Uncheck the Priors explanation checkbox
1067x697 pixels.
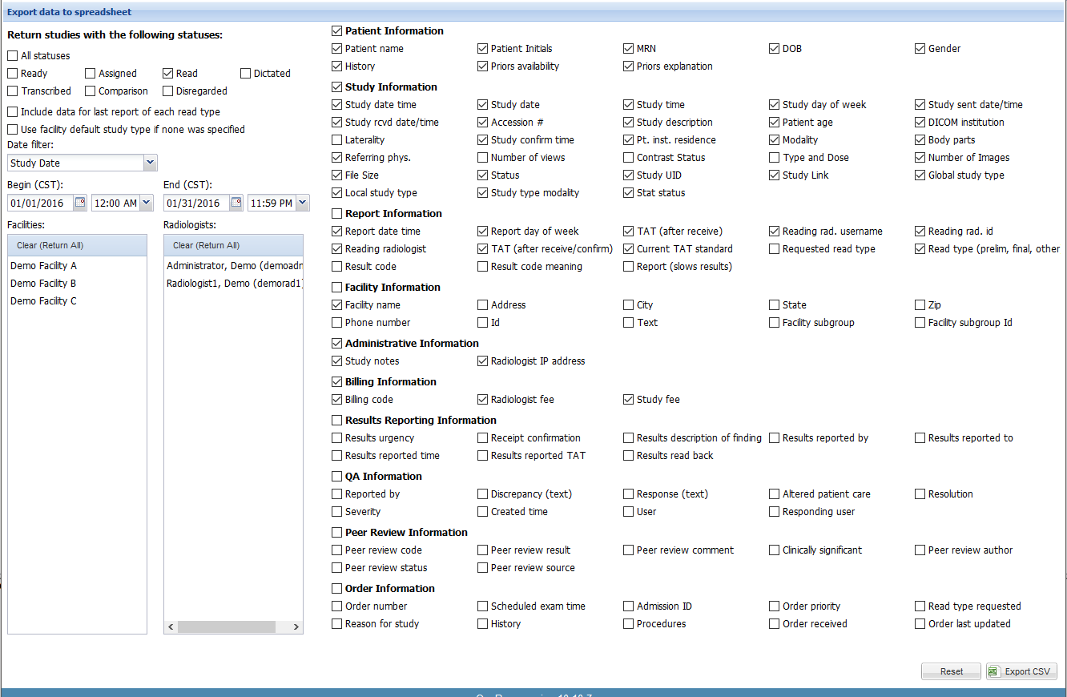(x=628, y=66)
